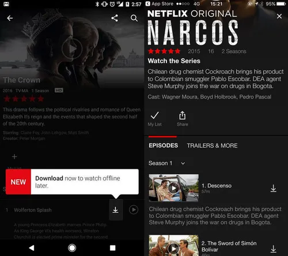Play The Sword of Simón Bolívar thumbnail
The width and height of the screenshot is (288, 256).
174,246
